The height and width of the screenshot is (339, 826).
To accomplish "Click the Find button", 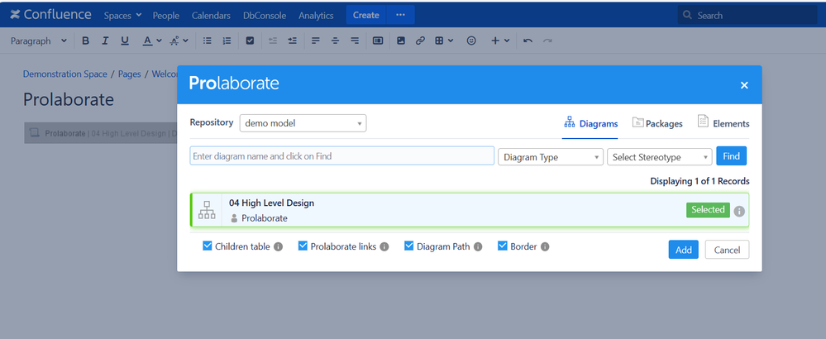I will pyautogui.click(x=731, y=155).
